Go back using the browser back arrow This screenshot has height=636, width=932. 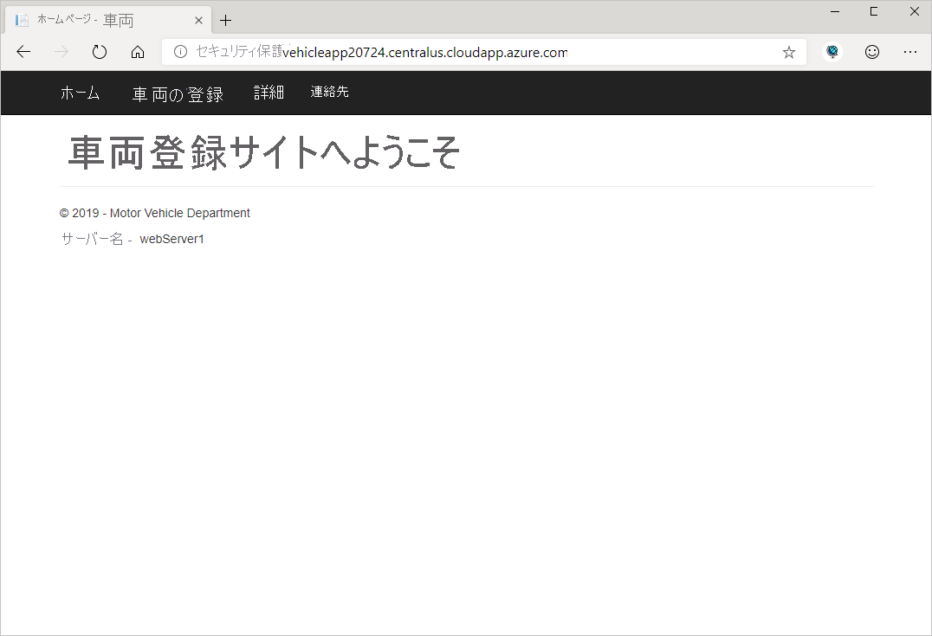click(x=23, y=52)
